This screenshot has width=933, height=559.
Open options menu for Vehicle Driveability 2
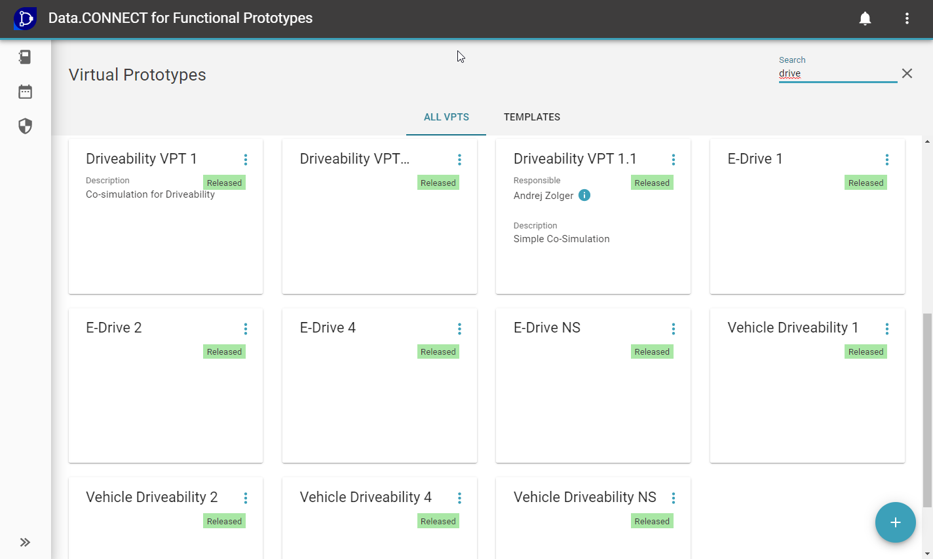[246, 498]
